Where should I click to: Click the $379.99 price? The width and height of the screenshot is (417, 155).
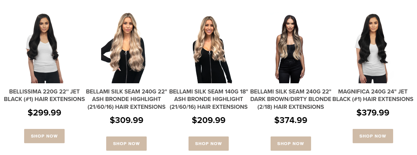[x=373, y=113]
